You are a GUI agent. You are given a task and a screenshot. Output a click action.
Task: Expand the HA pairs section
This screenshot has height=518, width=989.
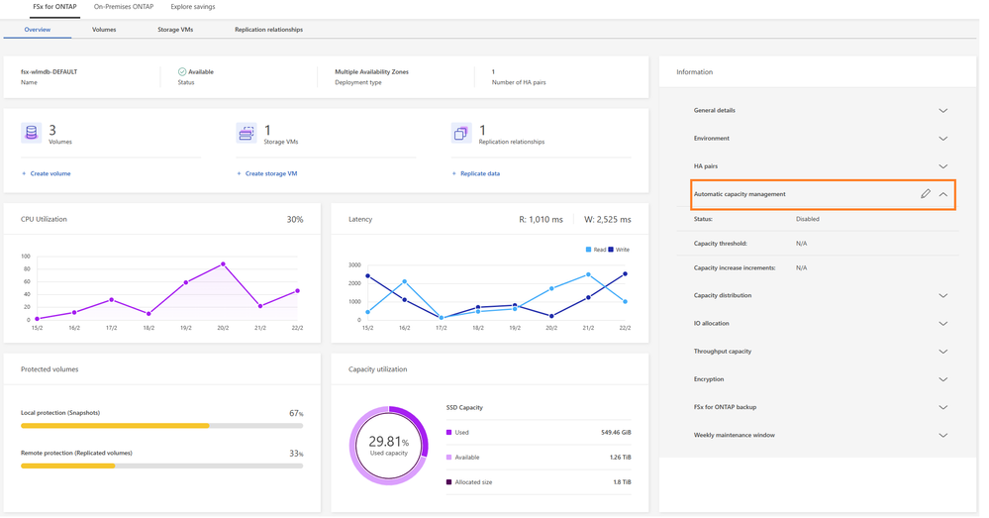pyautogui.click(x=943, y=166)
